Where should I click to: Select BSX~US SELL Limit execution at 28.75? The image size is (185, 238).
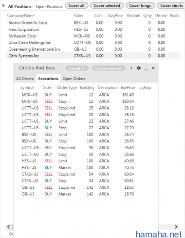[86, 135]
